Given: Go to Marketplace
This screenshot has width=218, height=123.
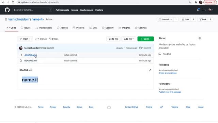Looking at the screenshot, I should click(x=87, y=10).
